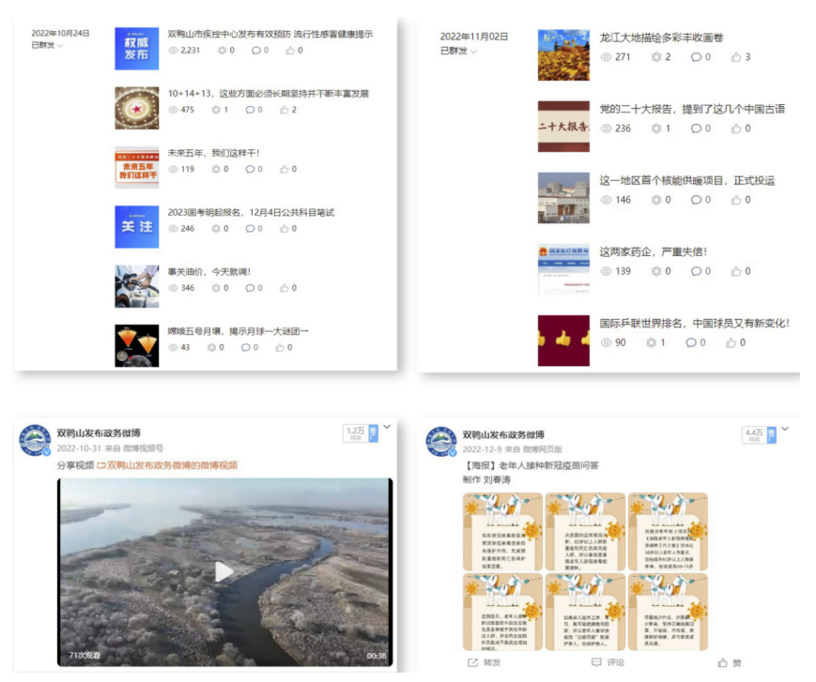Play the aerial river video

[223, 571]
